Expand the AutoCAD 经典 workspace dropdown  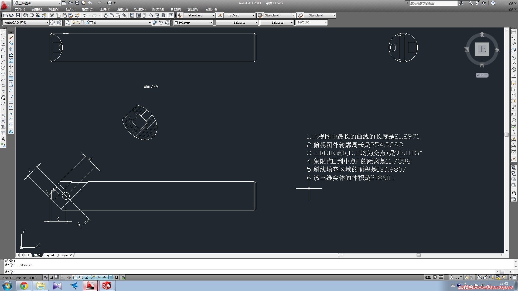[x=47, y=23]
